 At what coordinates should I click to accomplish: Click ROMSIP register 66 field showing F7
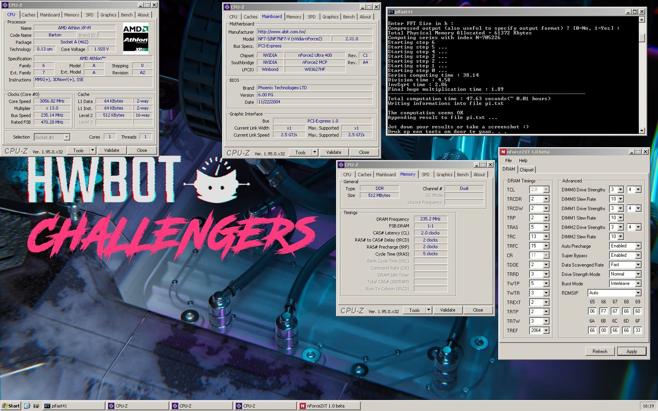[604, 311]
